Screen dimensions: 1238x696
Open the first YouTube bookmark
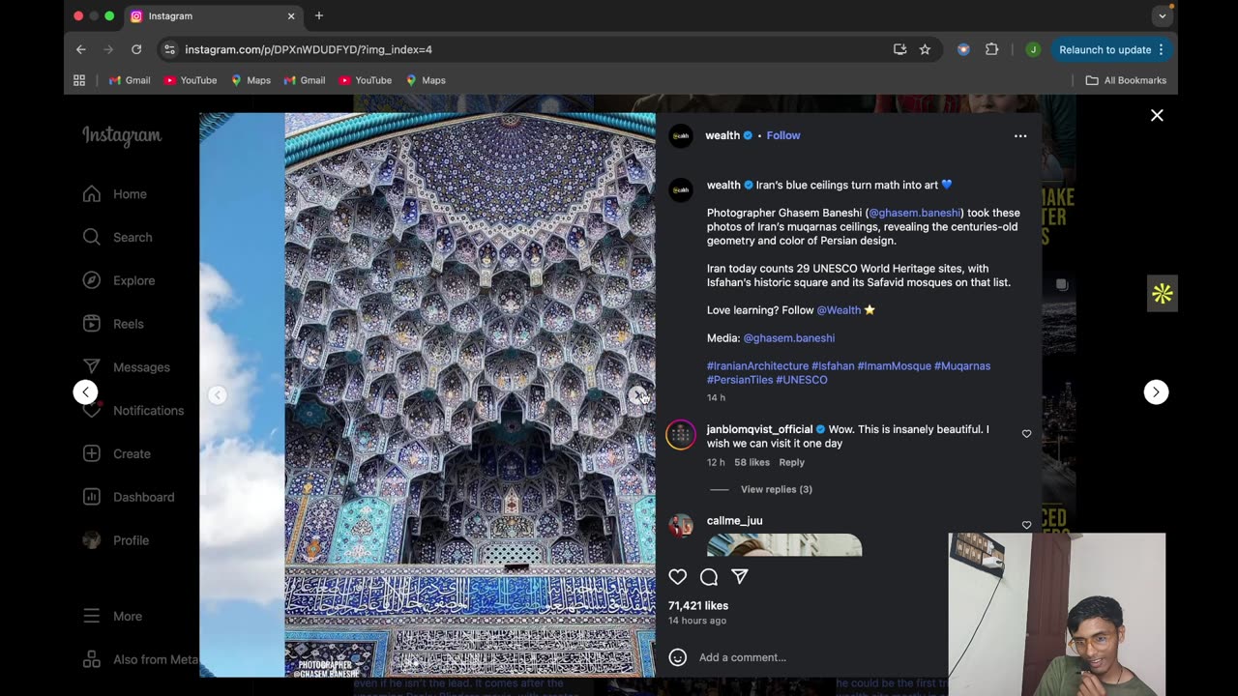coord(190,80)
